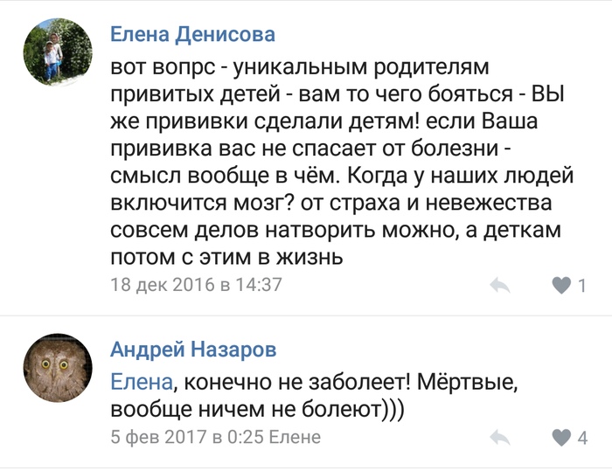Click the 'Елене' reply-to label

[296, 437]
